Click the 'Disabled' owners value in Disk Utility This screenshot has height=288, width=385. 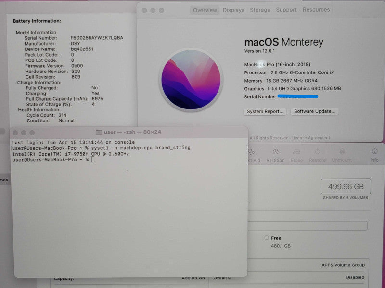355,277
